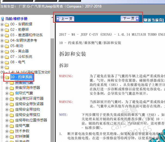The height and width of the screenshot is (142, 165).
Task: Click folder icon for 05-制动
Action: pyautogui.click(x=7, y=46)
